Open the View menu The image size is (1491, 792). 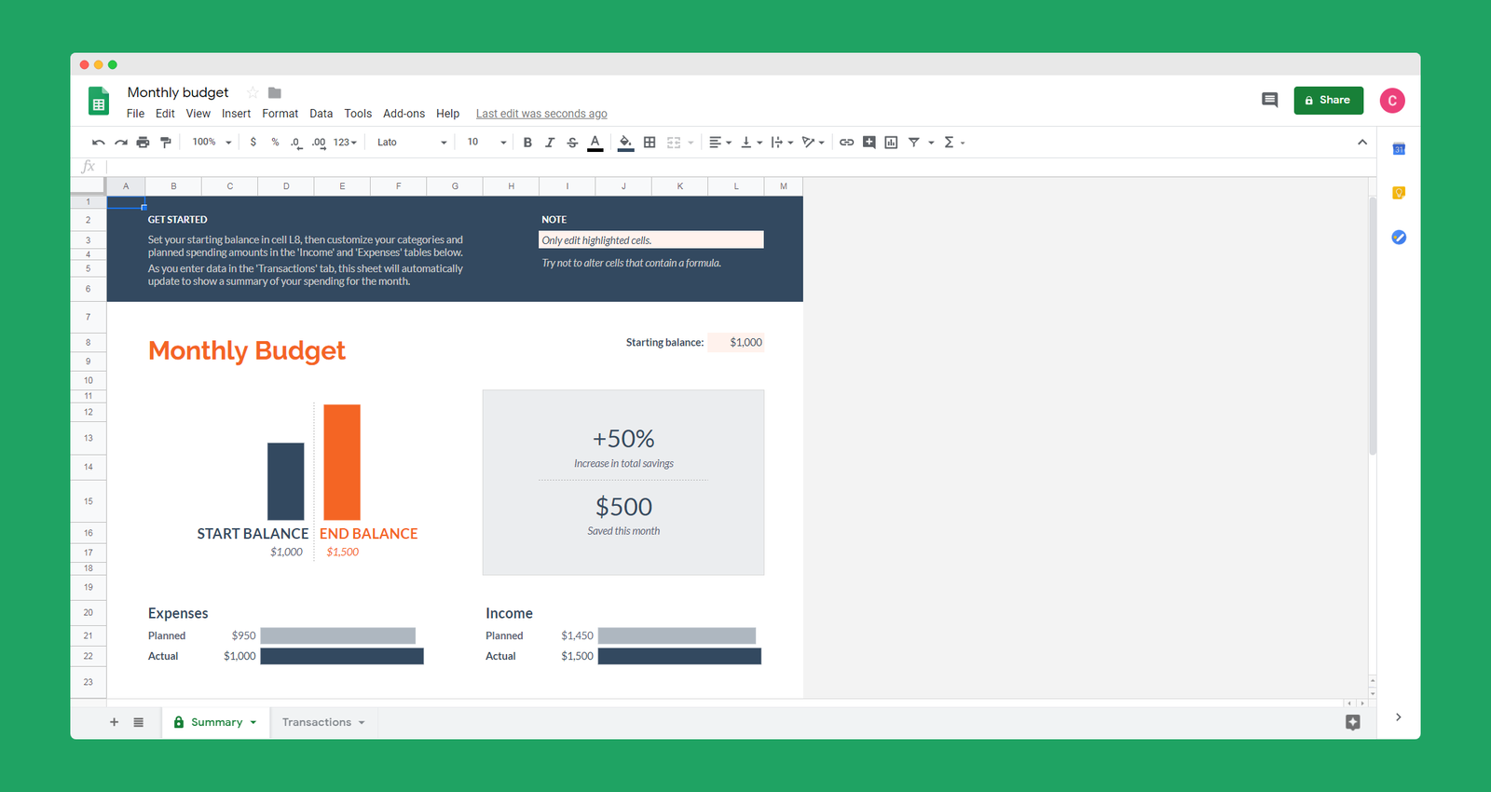coord(198,114)
